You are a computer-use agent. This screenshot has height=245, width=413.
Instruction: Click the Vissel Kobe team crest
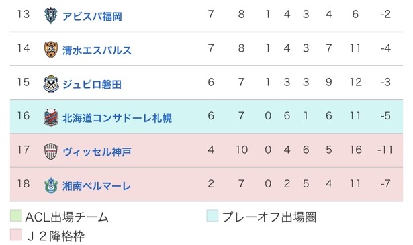pyautogui.click(x=51, y=152)
